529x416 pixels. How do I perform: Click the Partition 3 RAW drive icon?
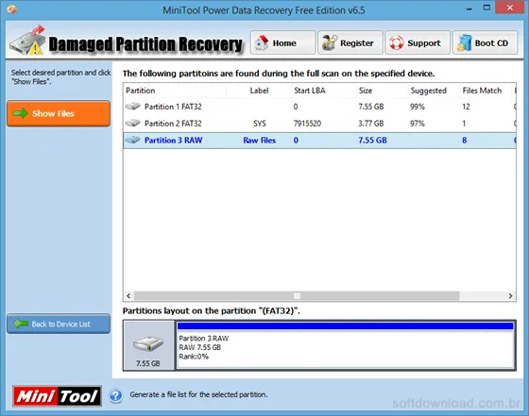coord(132,140)
